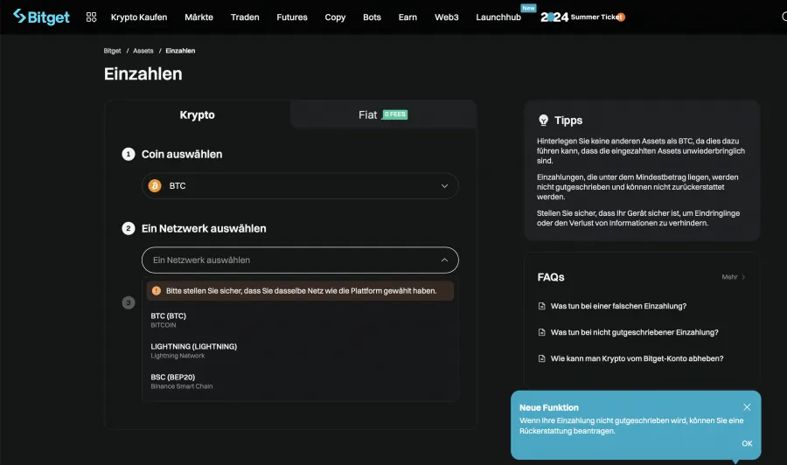Screen dimensions: 787x465
Task: Click the orange Bitcoin coin icon
Action: [155, 185]
